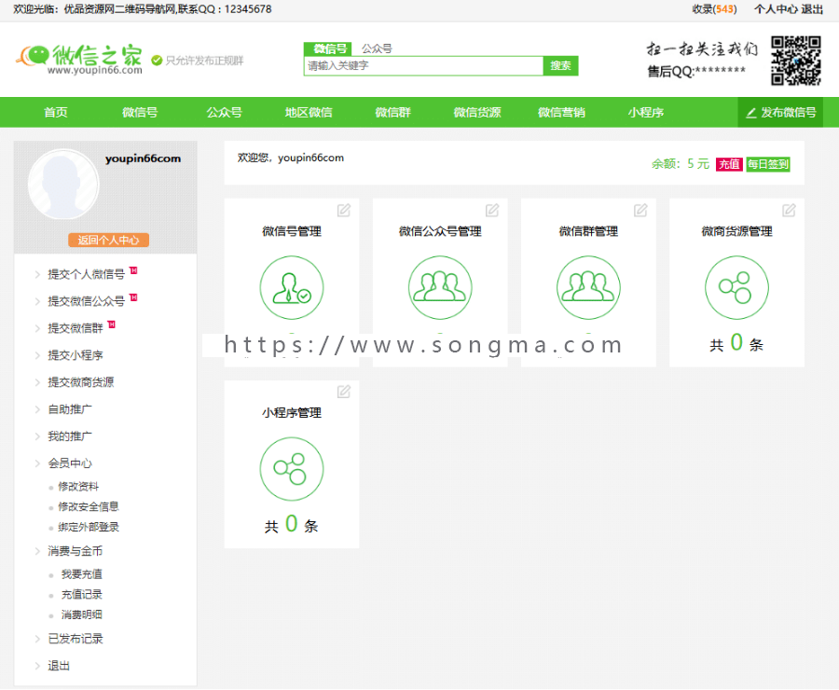Viewport: 839px width, 690px height.
Task: Open 充值记录 submenu link
Action: (81, 594)
